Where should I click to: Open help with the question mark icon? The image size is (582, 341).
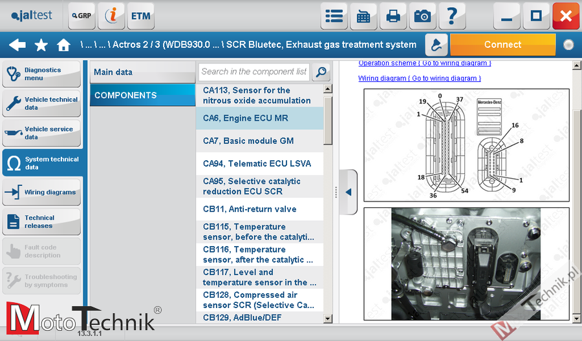point(452,16)
